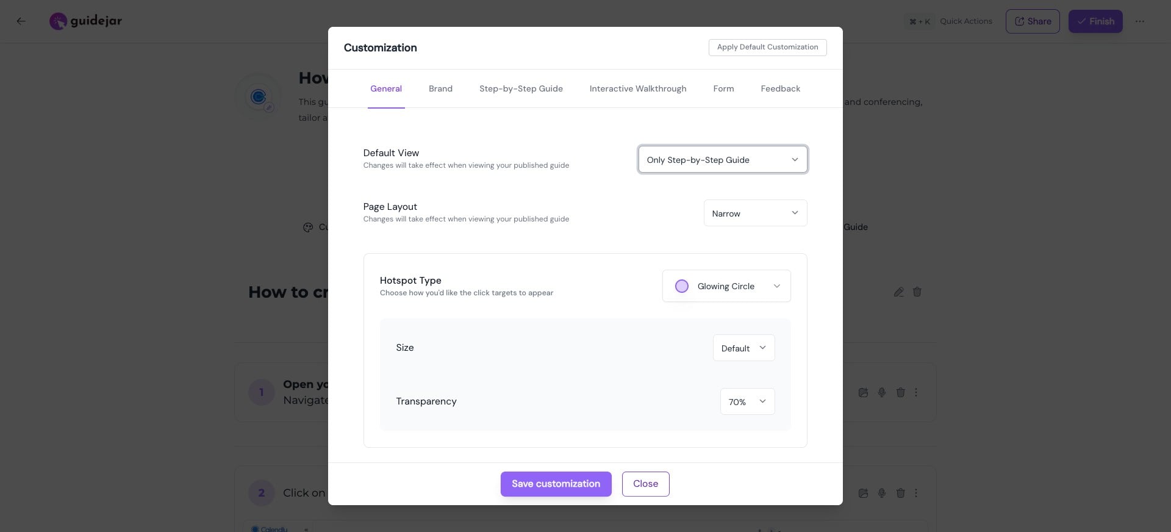
Task: Click the Guidejar logo
Action: pos(85,21)
